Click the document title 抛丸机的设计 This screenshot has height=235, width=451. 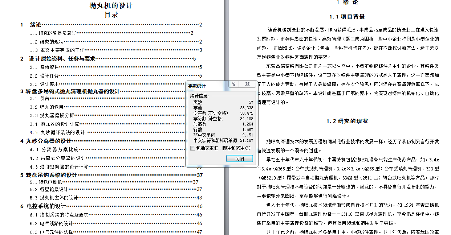[111, 5]
